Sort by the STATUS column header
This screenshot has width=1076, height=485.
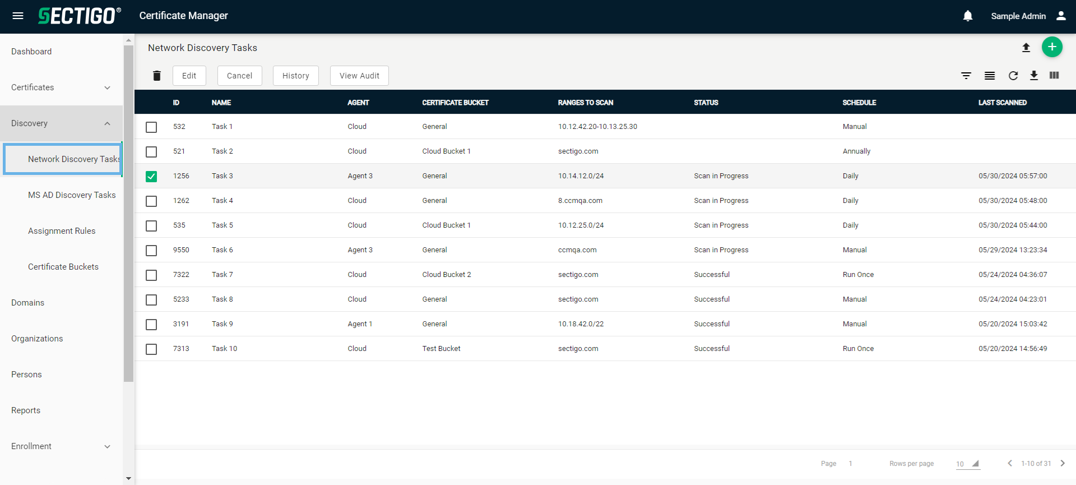706,103
